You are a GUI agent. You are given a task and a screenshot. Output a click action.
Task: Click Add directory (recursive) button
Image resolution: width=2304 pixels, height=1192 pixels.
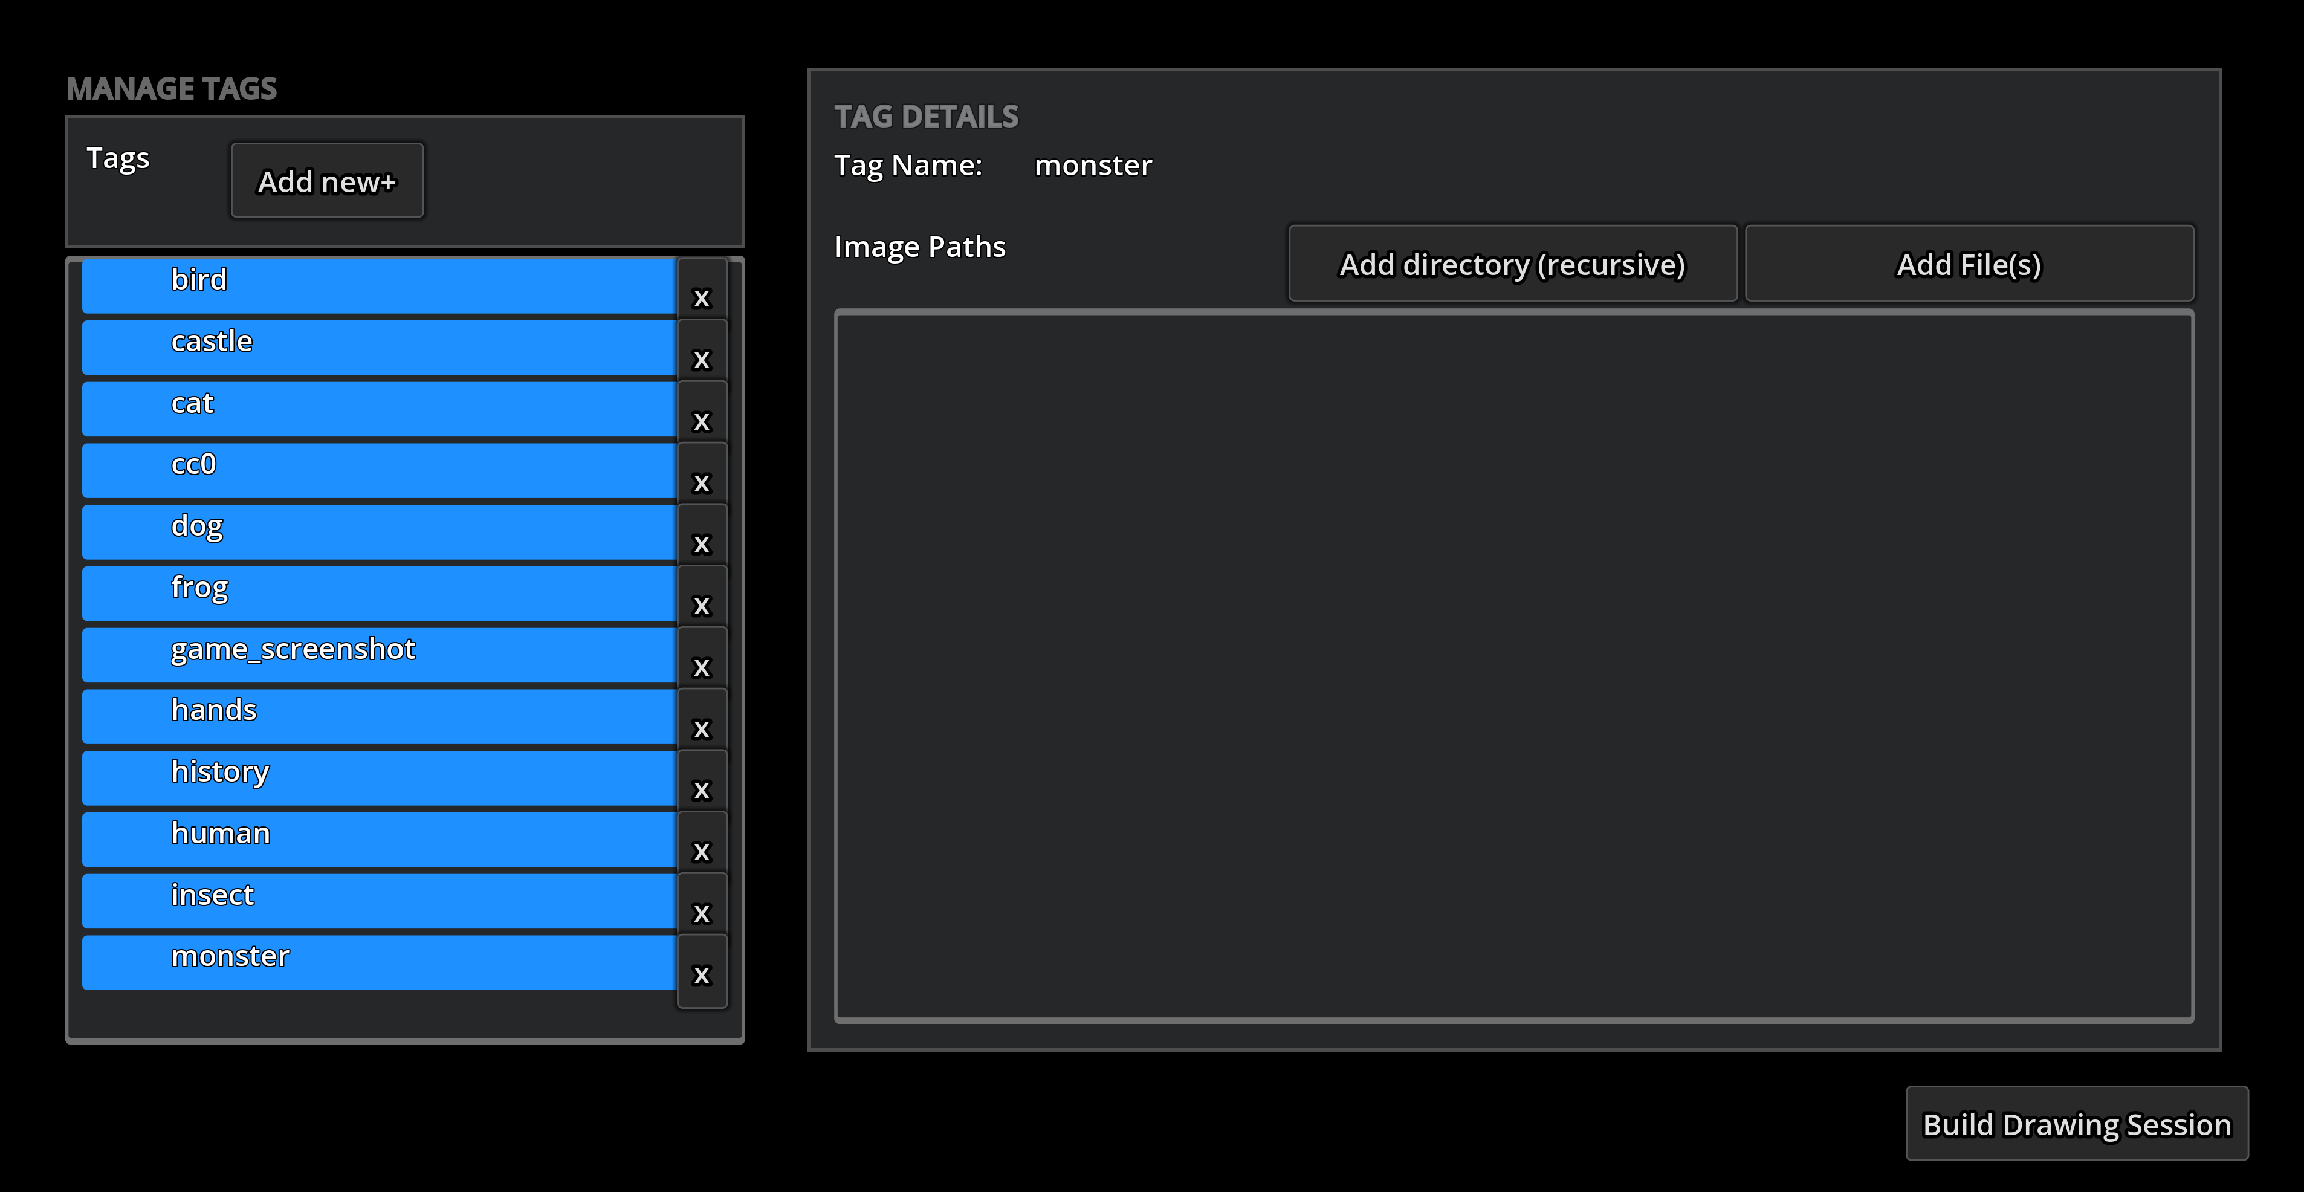(1512, 264)
